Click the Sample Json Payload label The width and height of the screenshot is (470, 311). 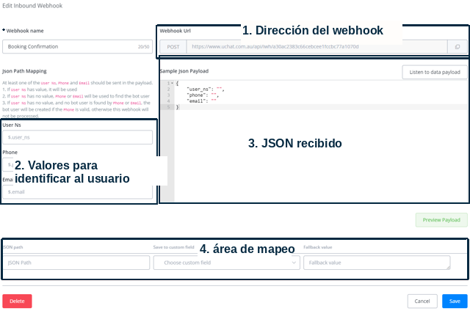tap(184, 71)
